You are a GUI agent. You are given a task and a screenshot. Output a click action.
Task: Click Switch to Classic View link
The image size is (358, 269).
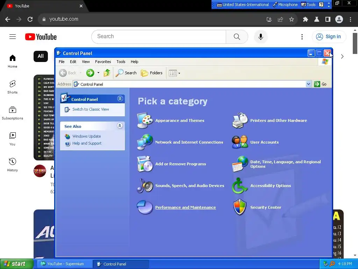[91, 109]
